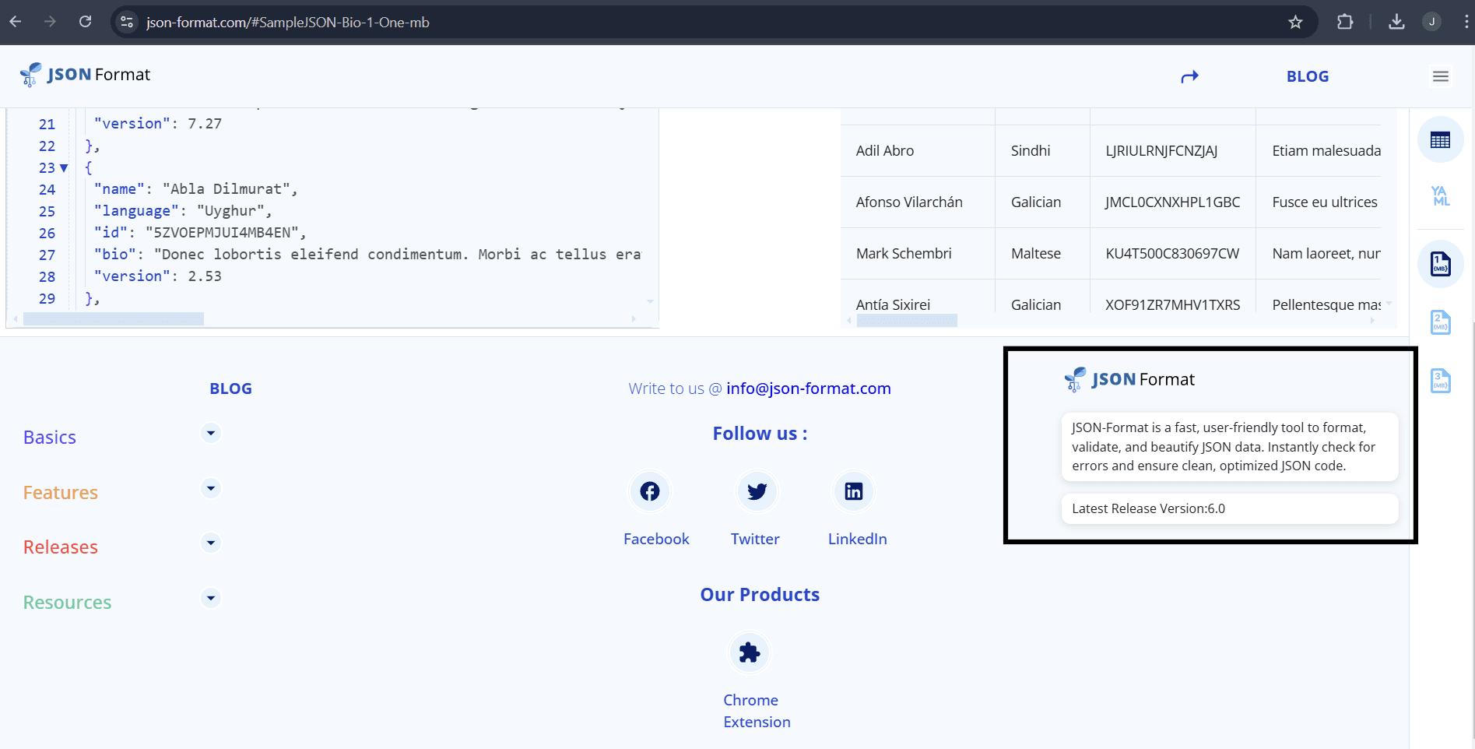Open LinkedIn via its link
1475x749 pixels.
(x=854, y=491)
